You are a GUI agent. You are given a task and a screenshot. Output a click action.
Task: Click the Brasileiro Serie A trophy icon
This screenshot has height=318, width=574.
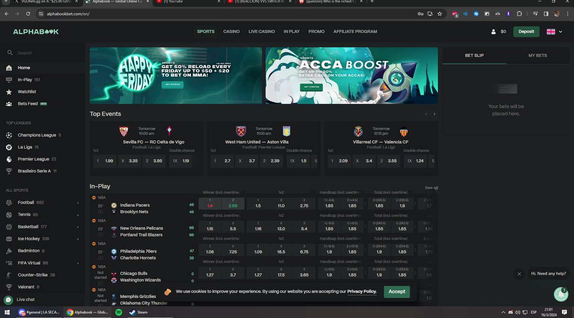9,171
